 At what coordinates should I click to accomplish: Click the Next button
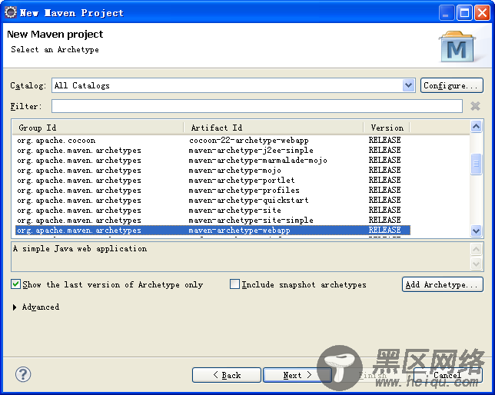click(x=297, y=375)
